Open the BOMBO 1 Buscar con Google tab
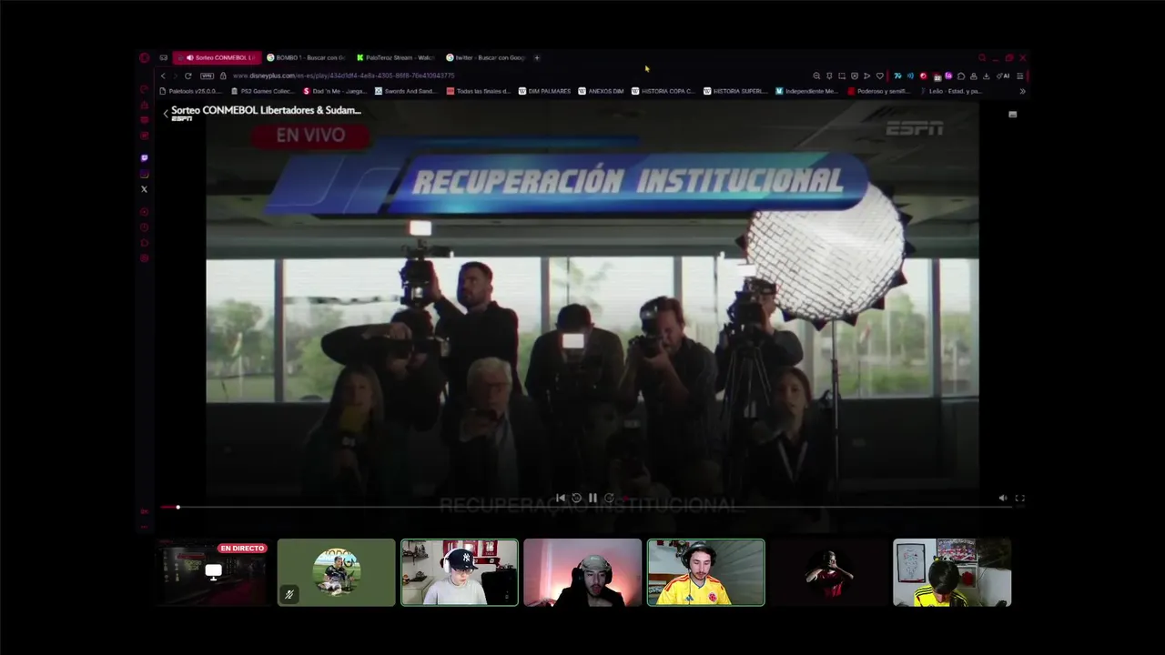The image size is (1165, 655). [x=306, y=57]
